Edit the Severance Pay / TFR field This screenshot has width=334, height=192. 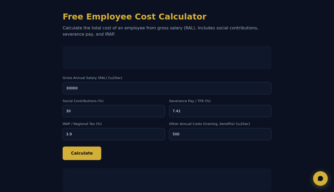(220, 111)
